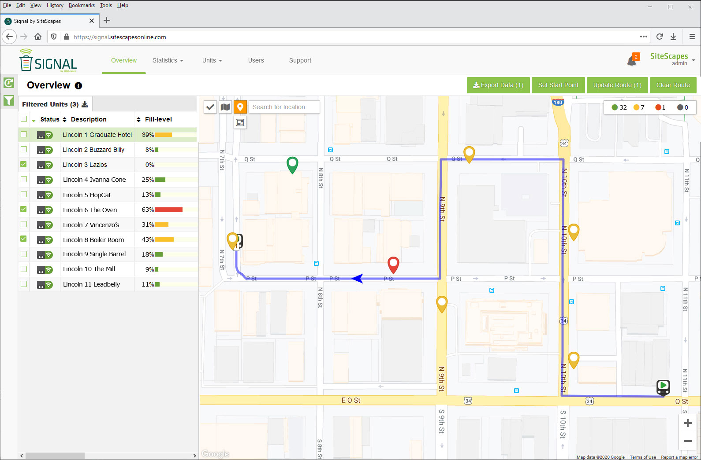Check the Lincoln 1 Graduate Hotel checkbox
This screenshot has width=701, height=460.
point(24,135)
